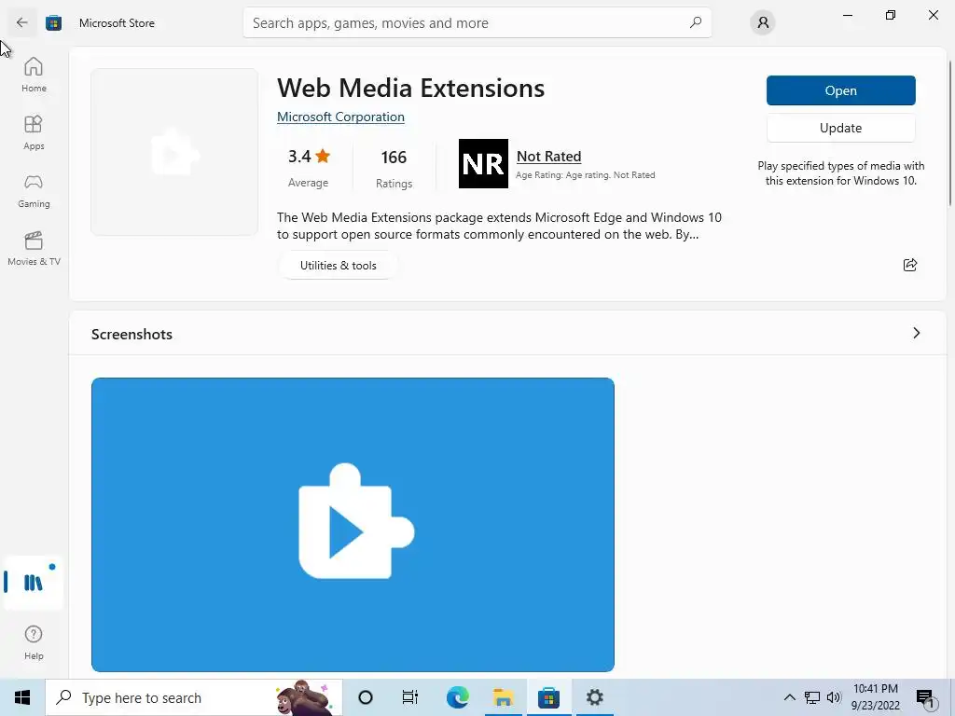Viewport: 955px width, 716px height.
Task: Open the notification center icon
Action: click(x=926, y=697)
